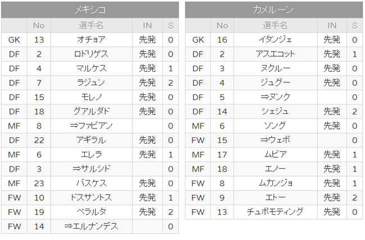365x240 pixels.
Task: Click substitute ⇒エルナンデス
Action: pos(91,227)
